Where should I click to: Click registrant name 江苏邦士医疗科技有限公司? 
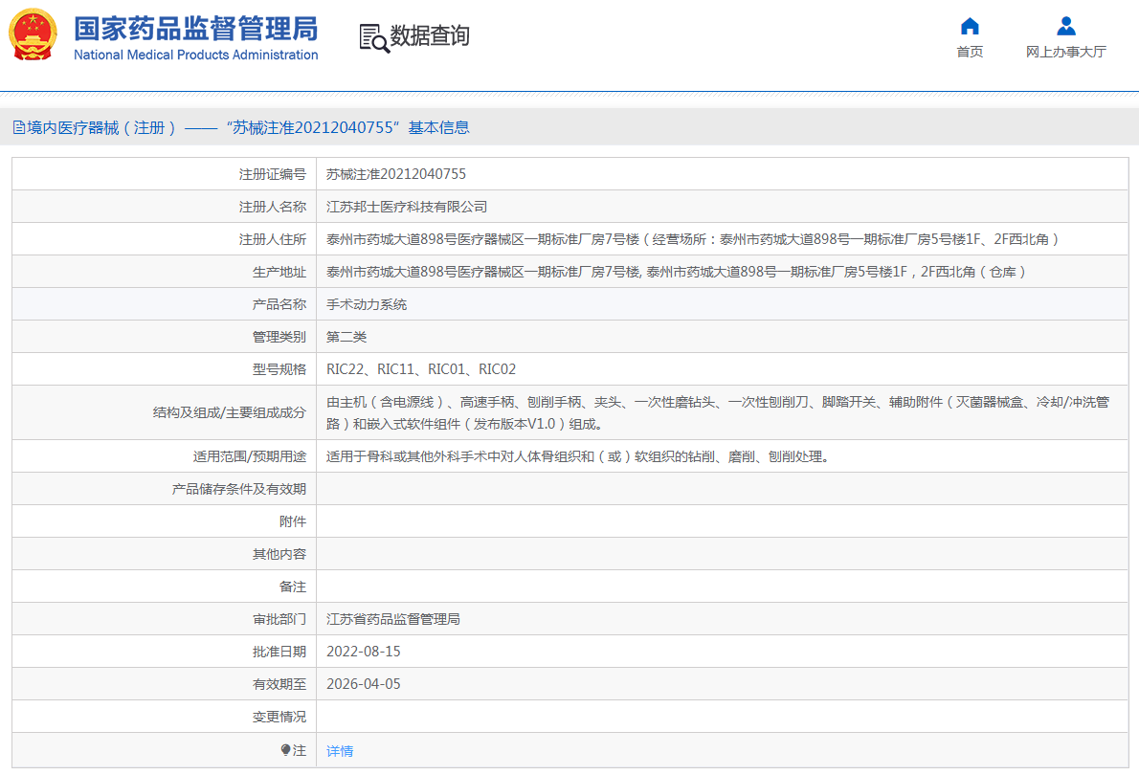click(407, 207)
